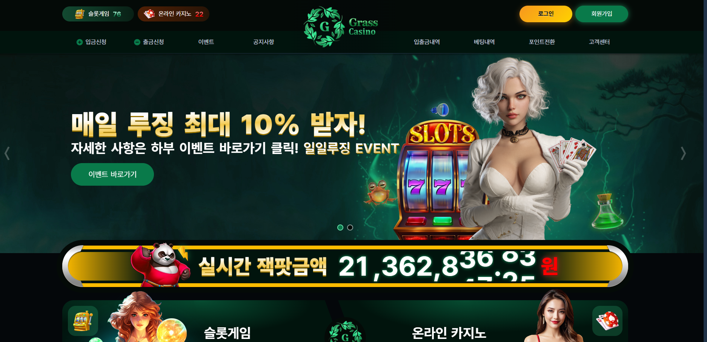Click the green 회원가입 button

(601, 14)
